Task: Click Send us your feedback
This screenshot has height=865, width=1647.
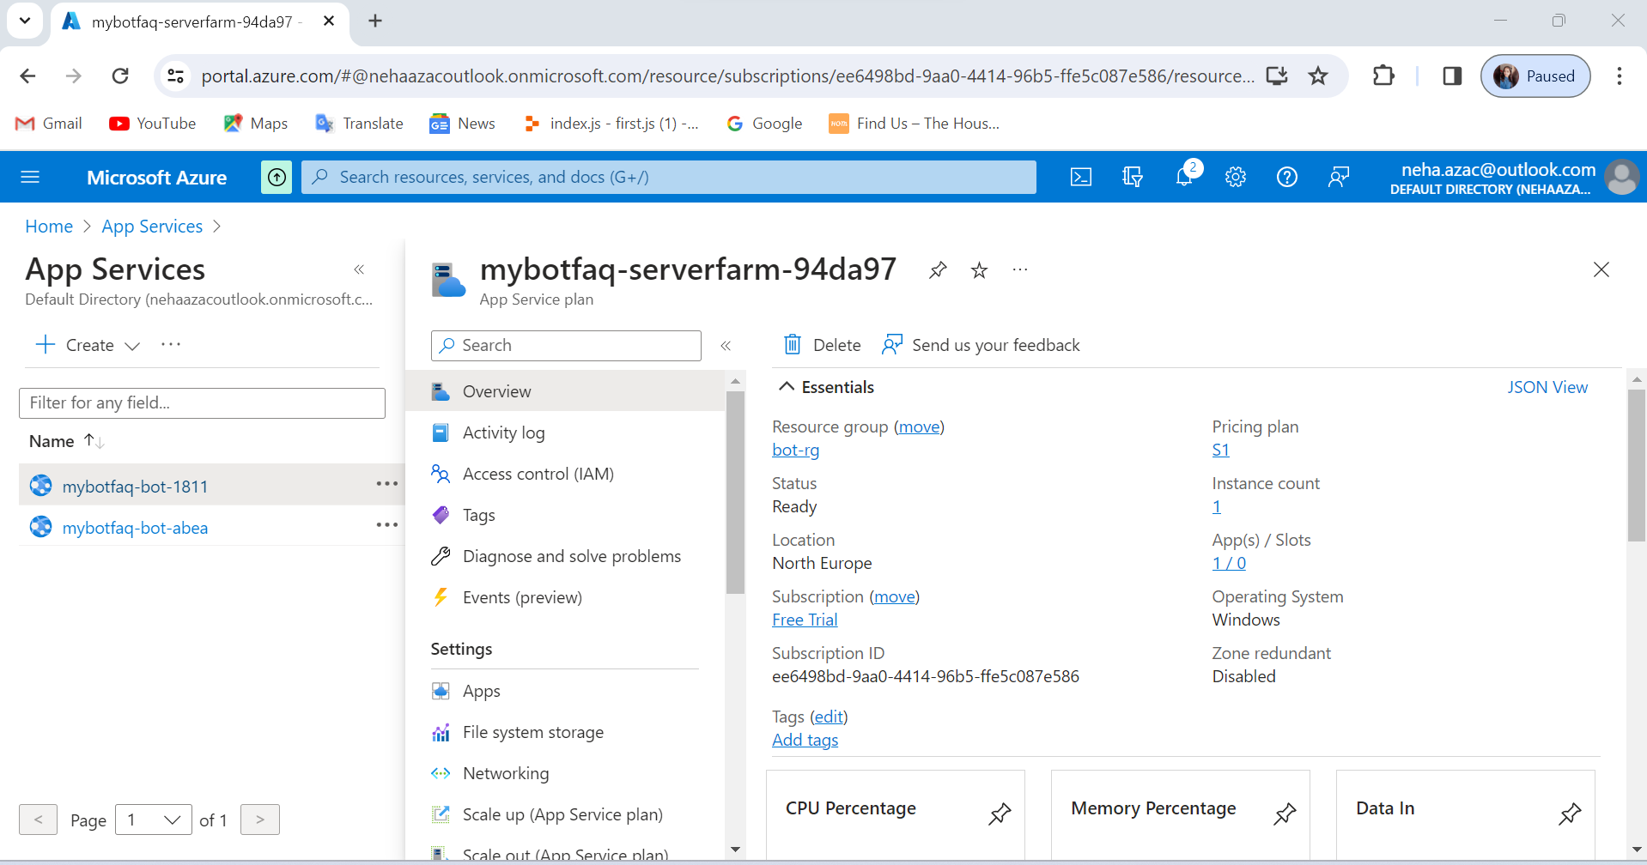Action: click(981, 345)
